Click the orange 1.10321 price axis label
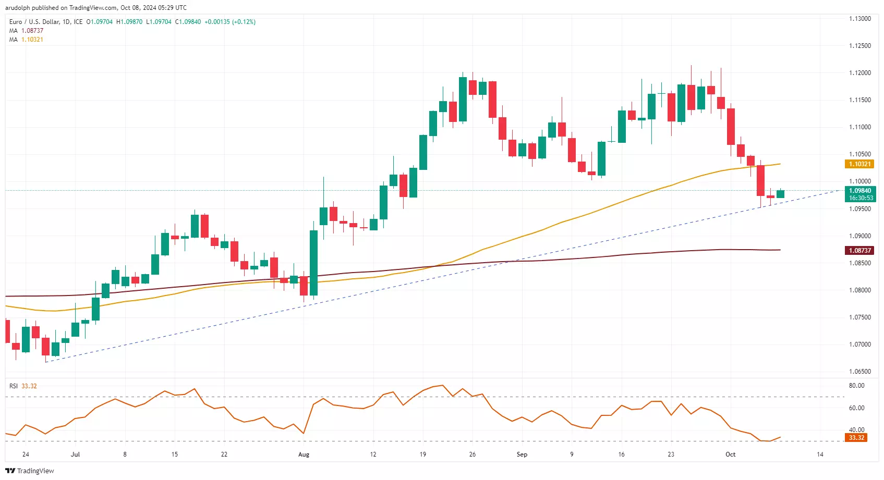The width and height of the screenshot is (884, 480). [x=859, y=164]
